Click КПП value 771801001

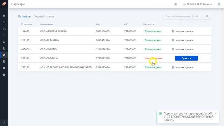click(x=130, y=58)
